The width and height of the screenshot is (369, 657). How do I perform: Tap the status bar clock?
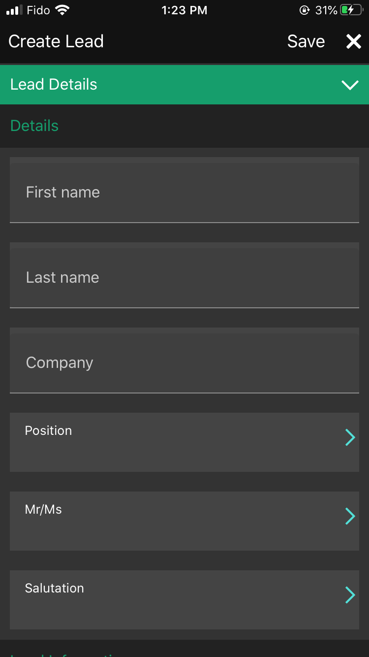(x=184, y=10)
